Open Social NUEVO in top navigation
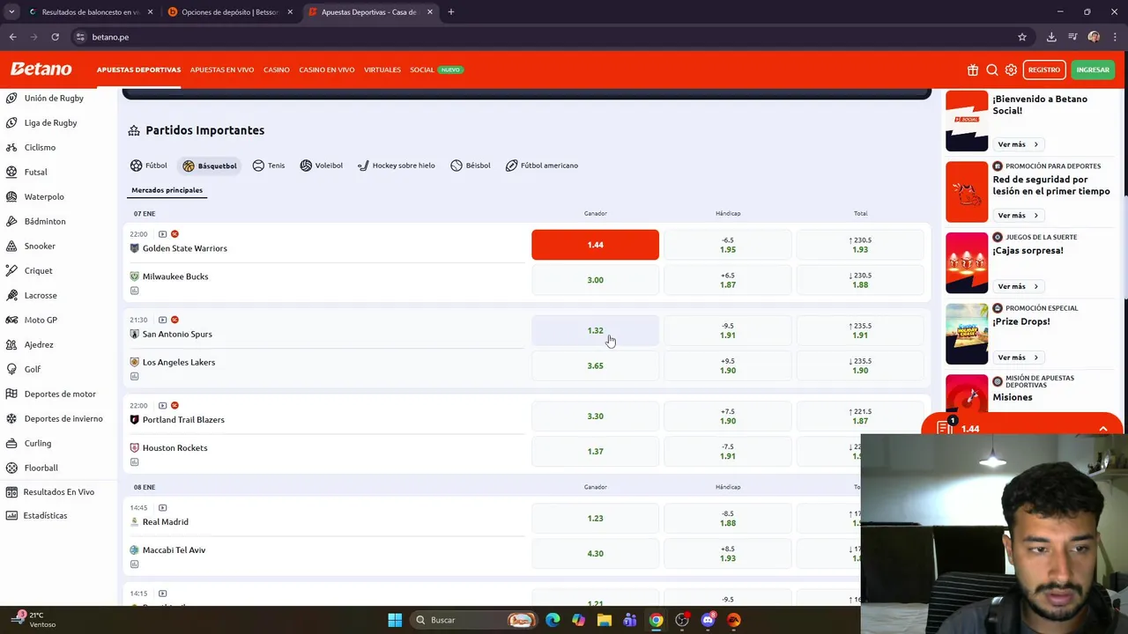This screenshot has height=634, width=1128. coord(436,70)
